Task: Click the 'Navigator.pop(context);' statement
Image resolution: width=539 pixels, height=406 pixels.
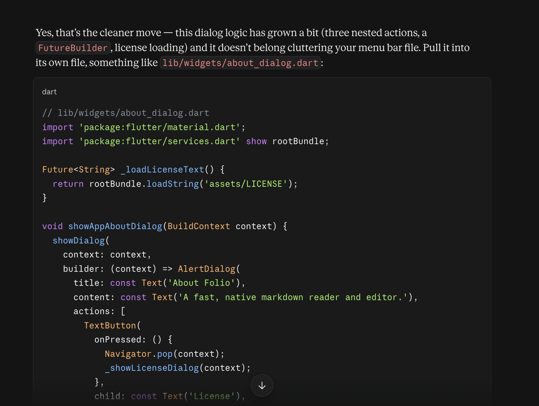Action: (x=165, y=354)
